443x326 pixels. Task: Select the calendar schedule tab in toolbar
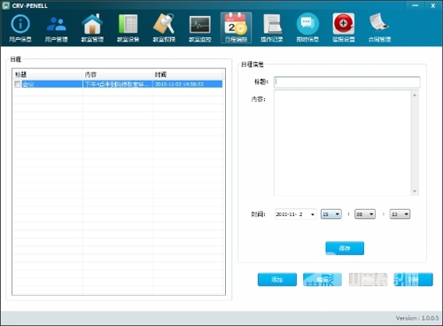[x=236, y=28]
